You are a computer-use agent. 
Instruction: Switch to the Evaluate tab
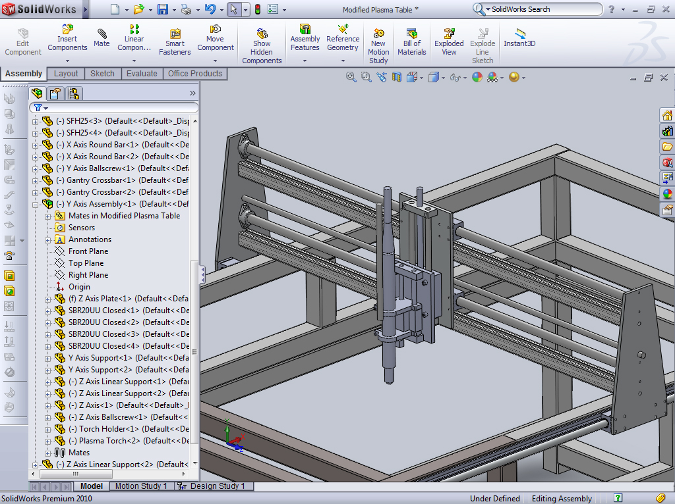142,74
